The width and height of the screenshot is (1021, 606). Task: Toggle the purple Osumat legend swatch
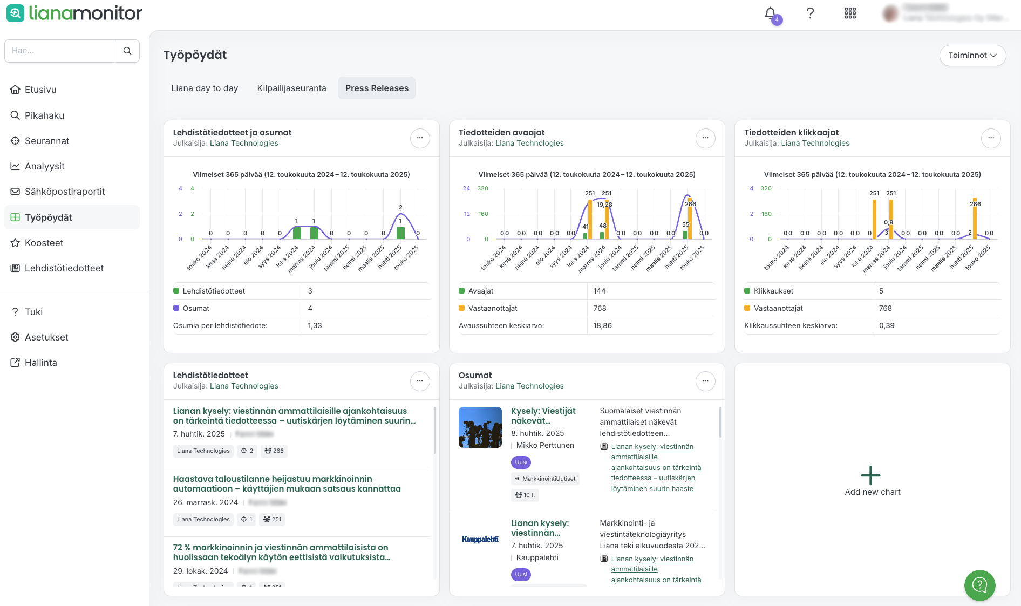coord(176,308)
